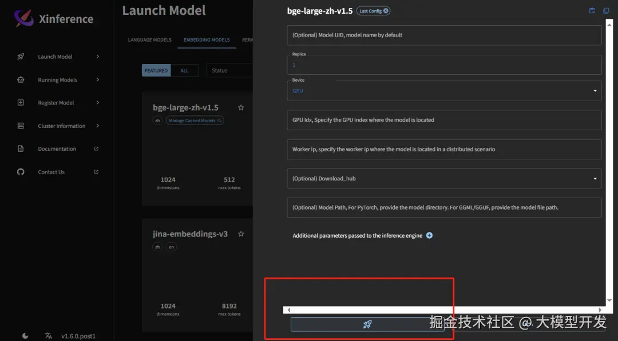Screen dimensions: 618x341
Task: Click external-link icon next to Documentation
Action: coord(96,149)
